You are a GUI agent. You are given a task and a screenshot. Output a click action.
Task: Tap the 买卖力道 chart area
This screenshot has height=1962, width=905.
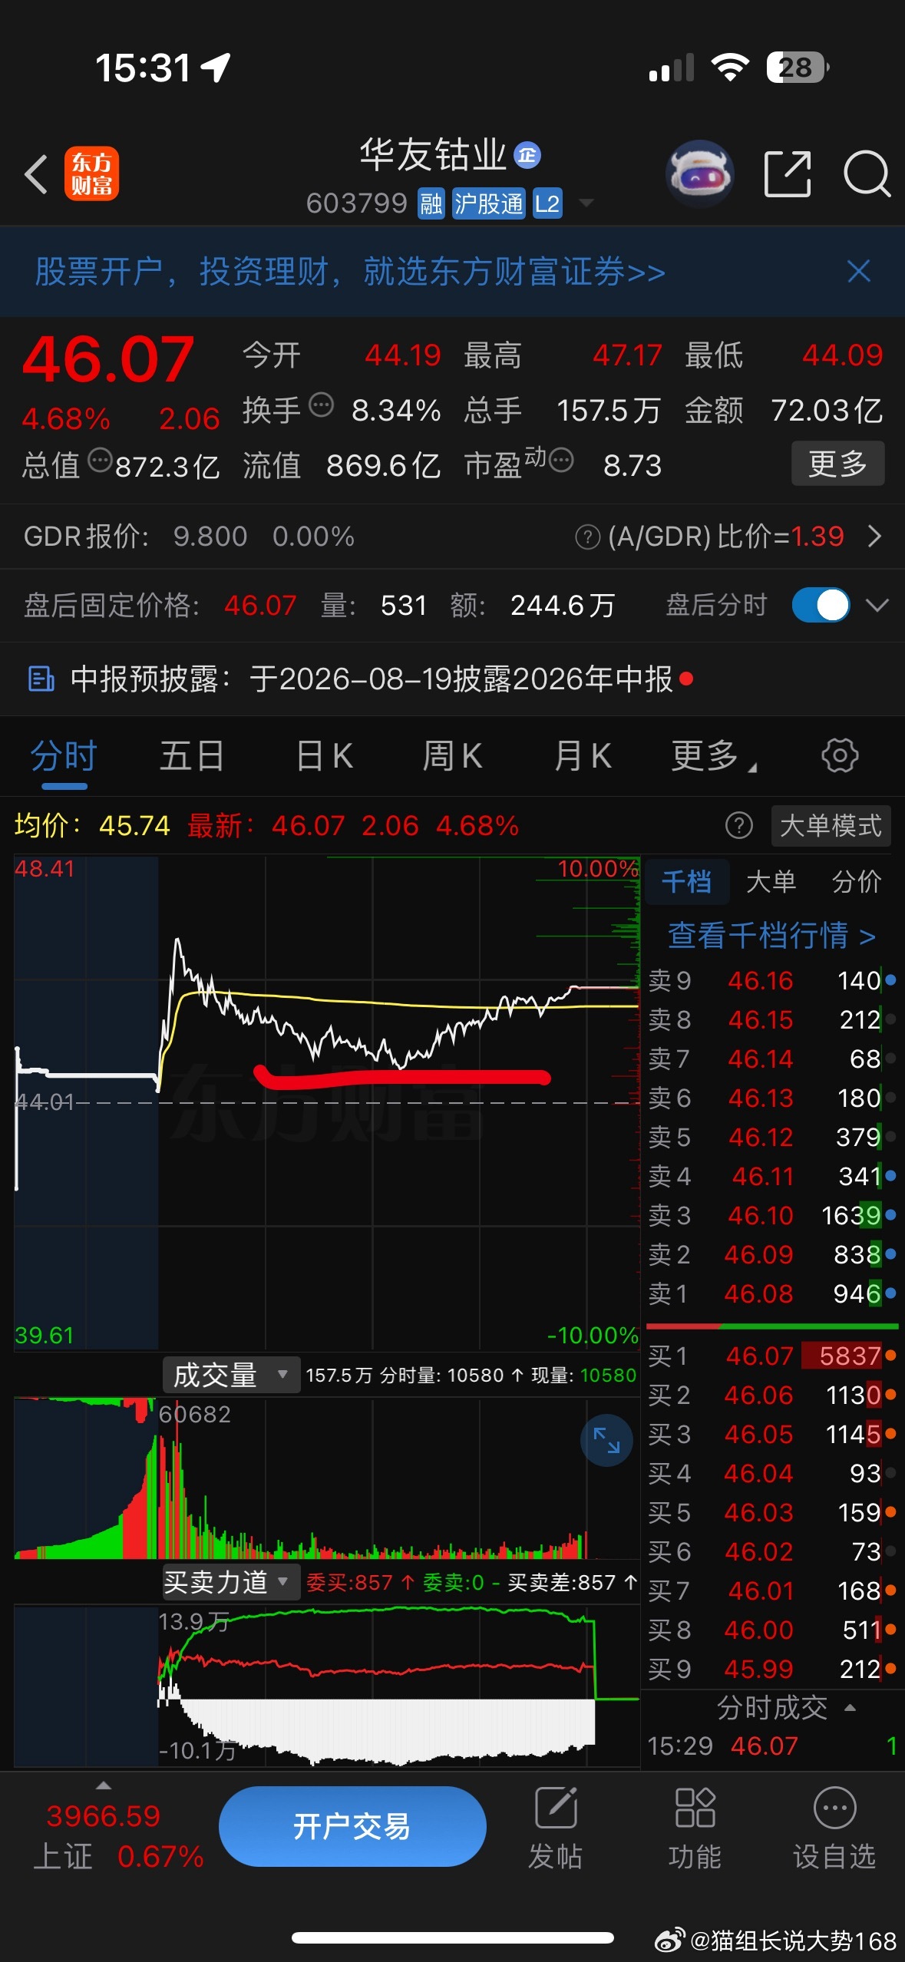[x=327, y=1686]
